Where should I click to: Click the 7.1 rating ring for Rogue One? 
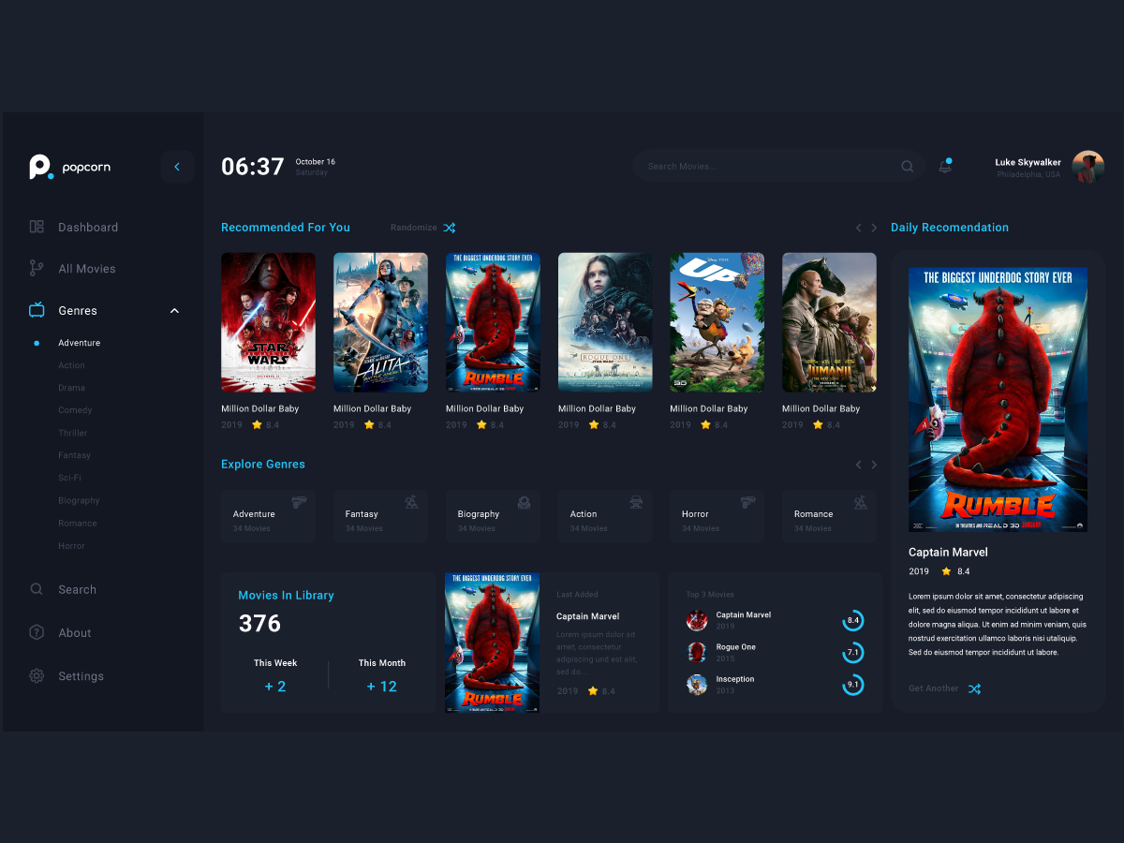852,653
